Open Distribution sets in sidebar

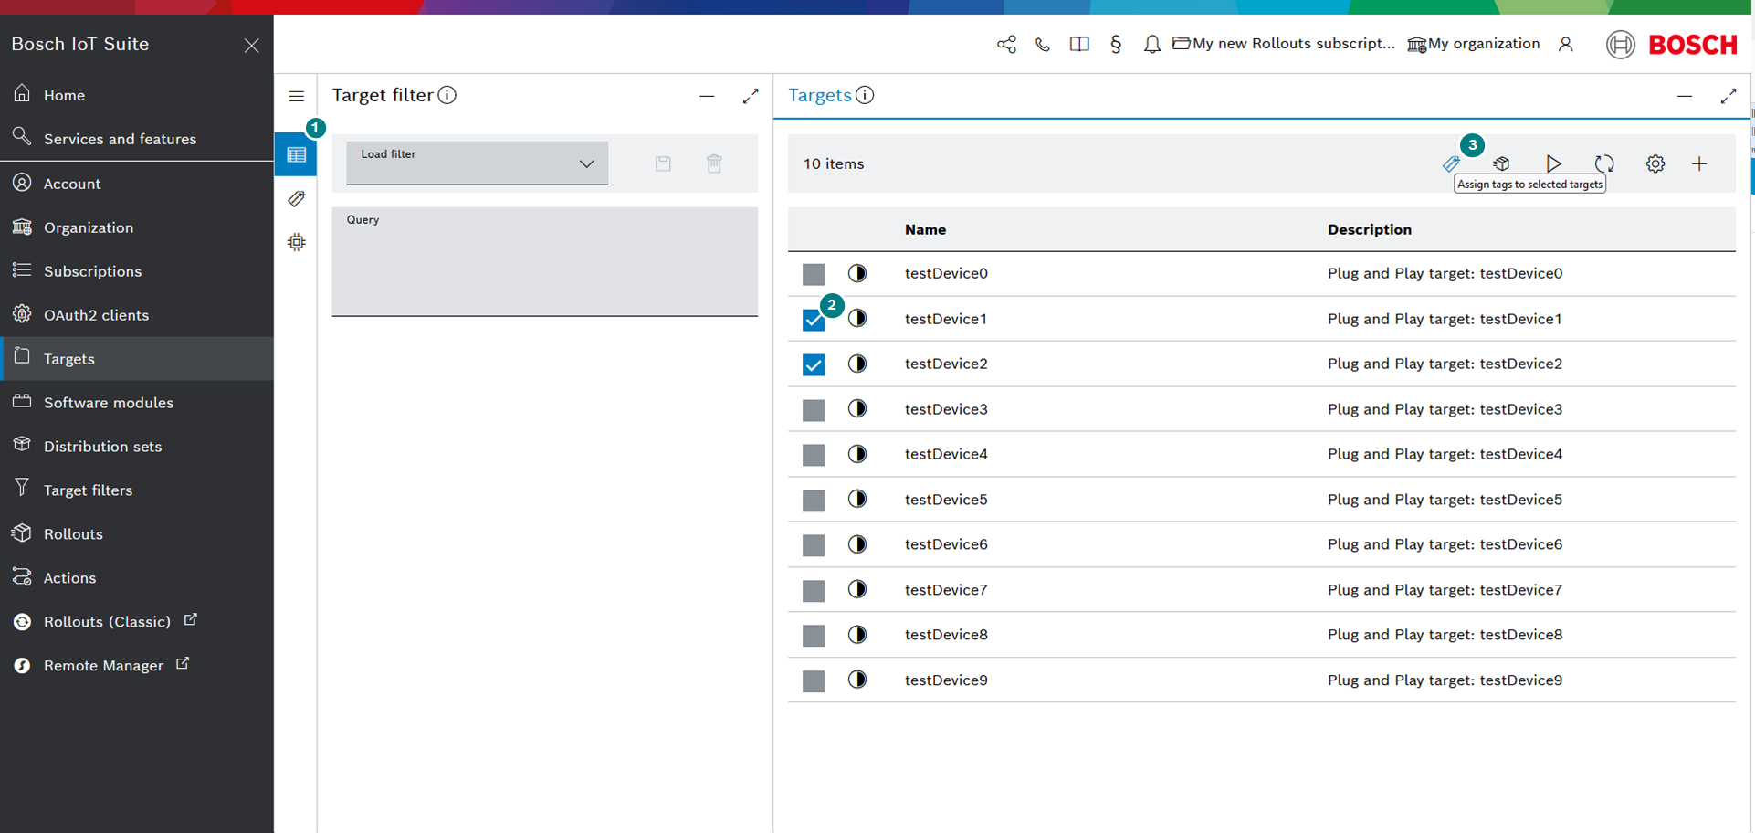click(x=102, y=447)
